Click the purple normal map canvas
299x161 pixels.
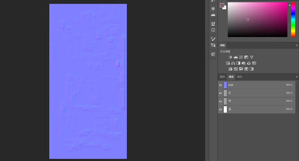tap(88, 81)
